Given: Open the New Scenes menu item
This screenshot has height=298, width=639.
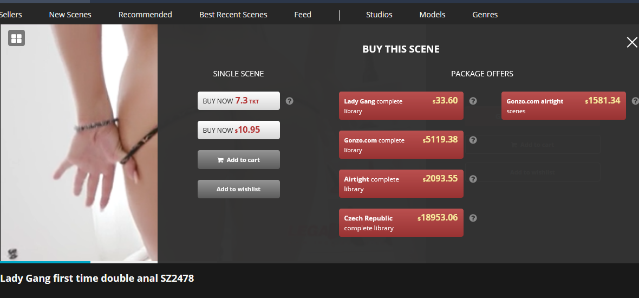Looking at the screenshot, I should click(x=70, y=15).
